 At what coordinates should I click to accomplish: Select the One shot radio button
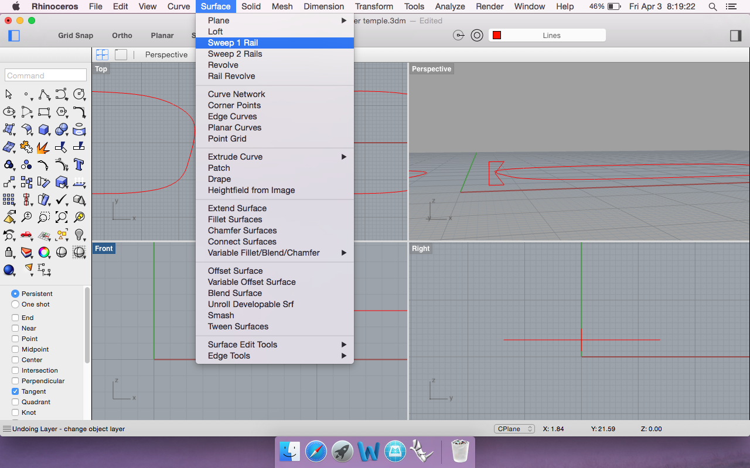pos(15,304)
